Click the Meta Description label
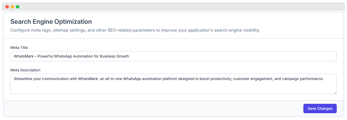The image size is (347, 120). [25, 70]
